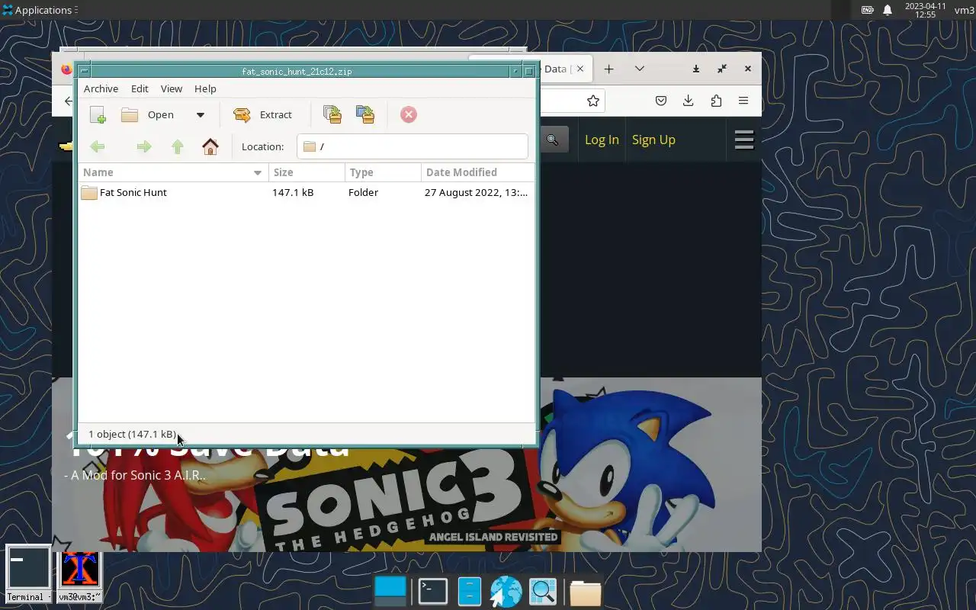Switch to the Terminal taskbar window

pos(27,574)
